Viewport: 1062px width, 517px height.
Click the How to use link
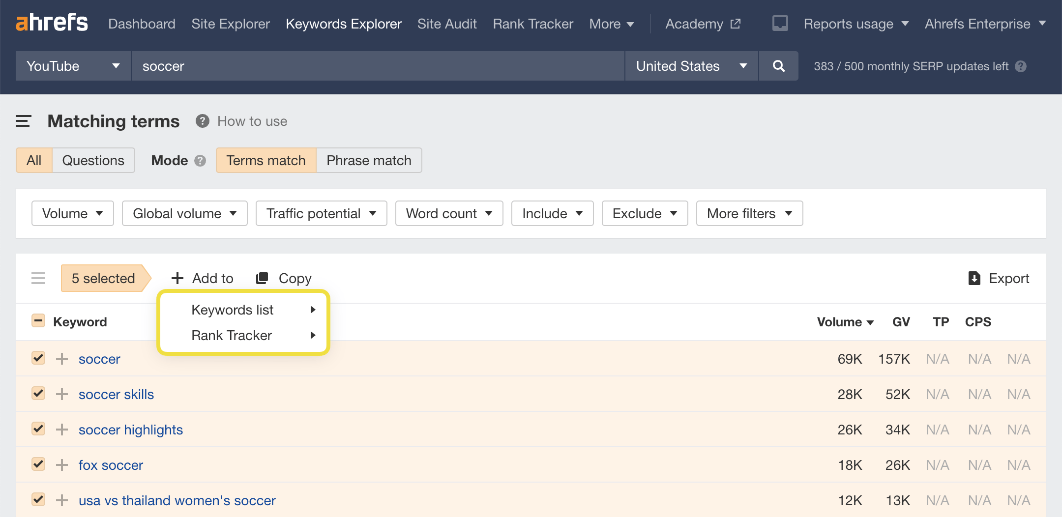point(252,121)
